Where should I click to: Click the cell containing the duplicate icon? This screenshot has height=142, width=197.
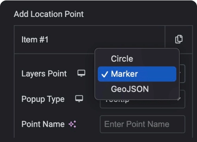(179, 40)
